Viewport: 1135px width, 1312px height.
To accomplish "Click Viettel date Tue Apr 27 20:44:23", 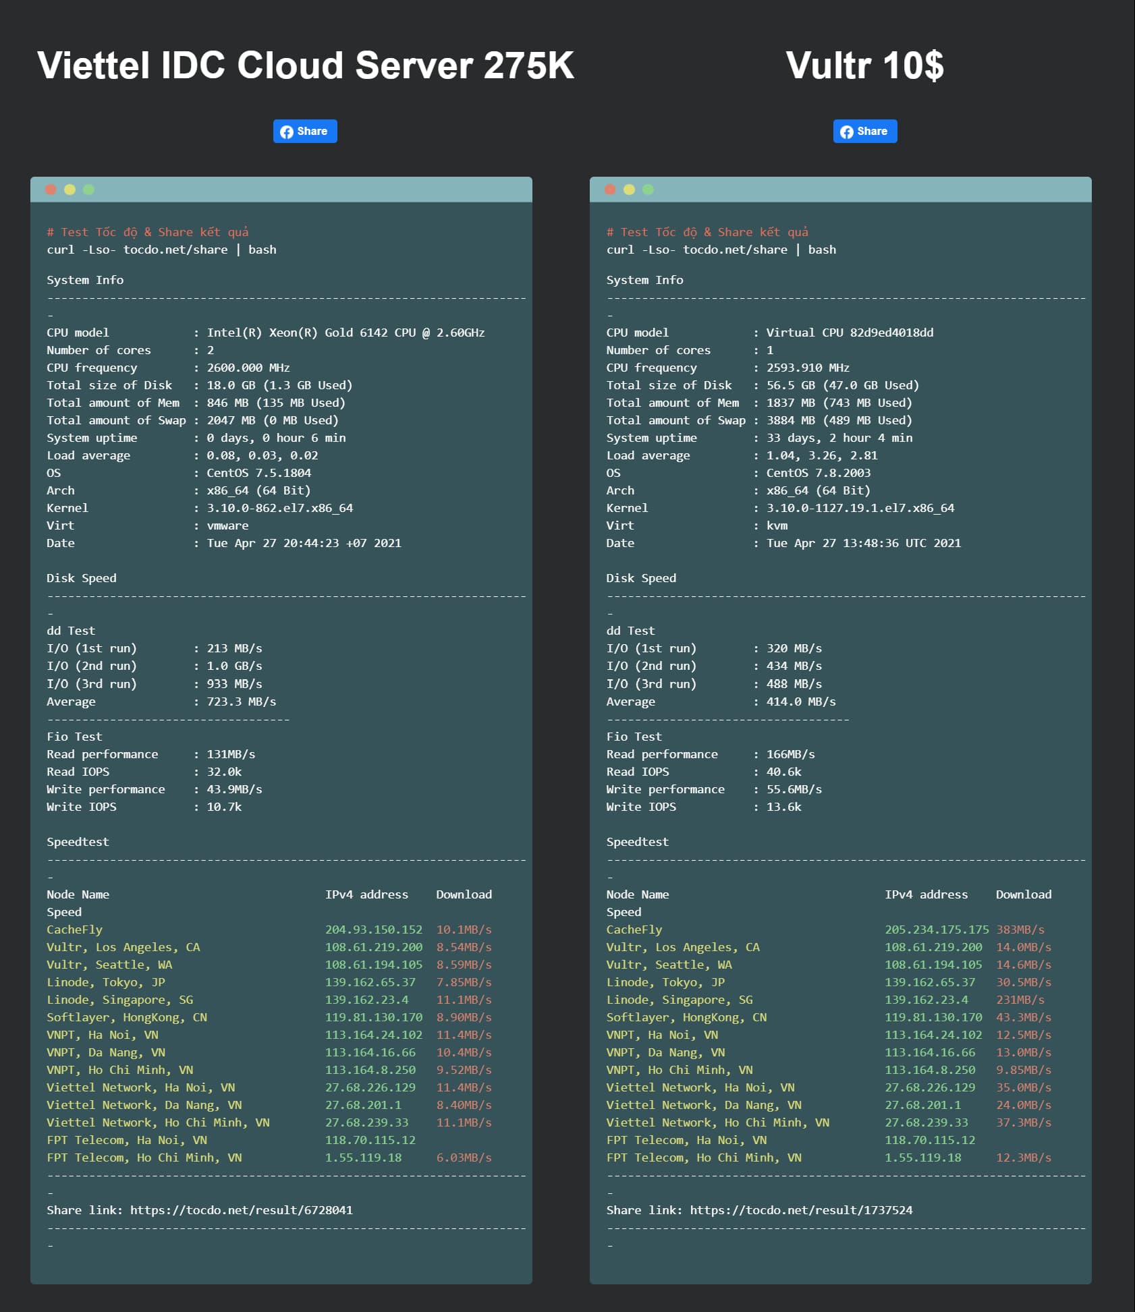I will point(304,543).
